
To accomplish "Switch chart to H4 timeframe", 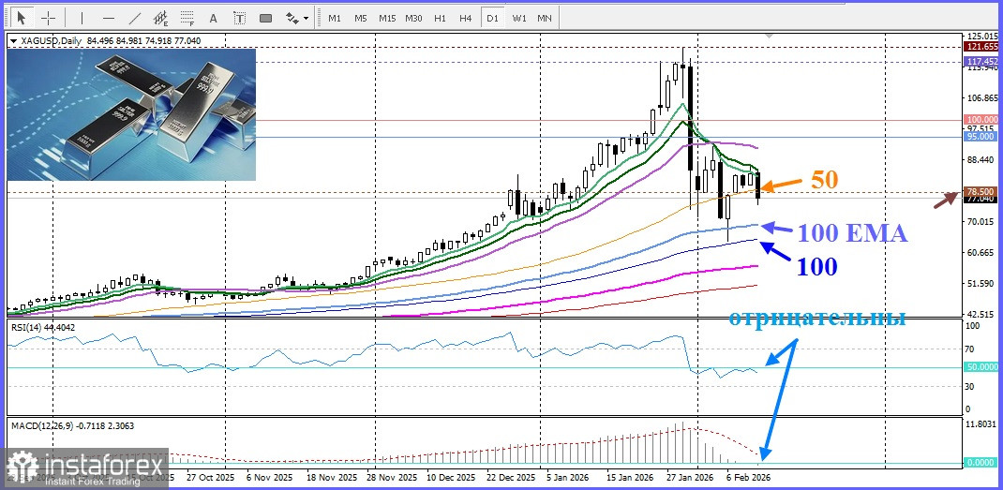I will click(466, 18).
